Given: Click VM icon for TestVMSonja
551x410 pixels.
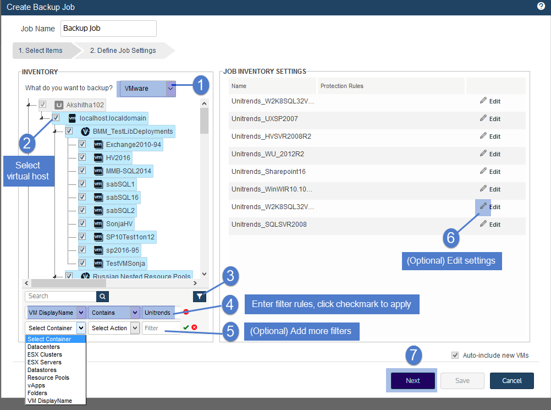Looking at the screenshot, I should [x=98, y=264].
